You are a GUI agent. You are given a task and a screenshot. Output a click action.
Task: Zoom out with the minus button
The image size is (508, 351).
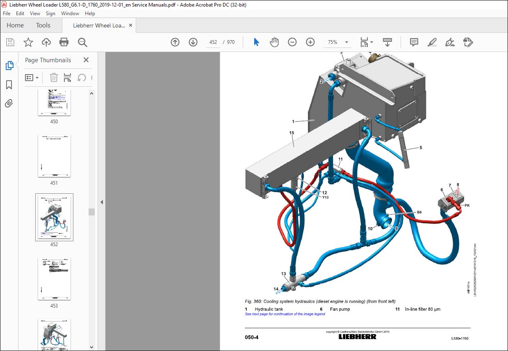(x=292, y=42)
